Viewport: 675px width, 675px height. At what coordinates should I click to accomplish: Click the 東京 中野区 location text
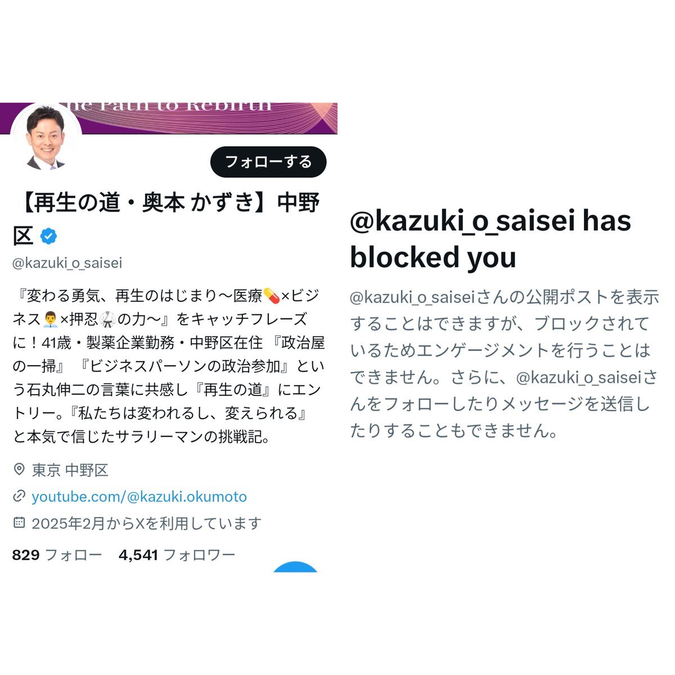[70, 470]
